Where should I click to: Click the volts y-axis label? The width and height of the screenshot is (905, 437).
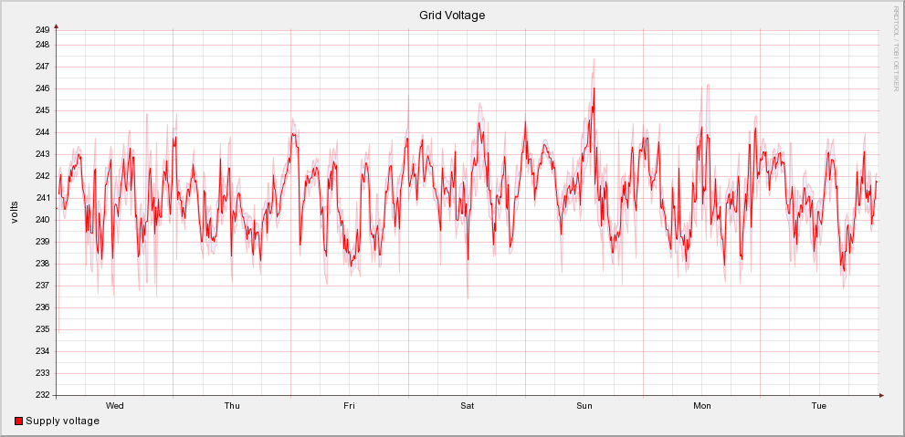14,212
